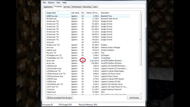Click the Processes: 82 status text
Image resolution: width=190 pixels, height=107 pixels.
[47, 105]
